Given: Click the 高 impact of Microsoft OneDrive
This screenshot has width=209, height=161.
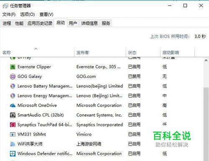Looking at the screenshot, I should (165, 105).
